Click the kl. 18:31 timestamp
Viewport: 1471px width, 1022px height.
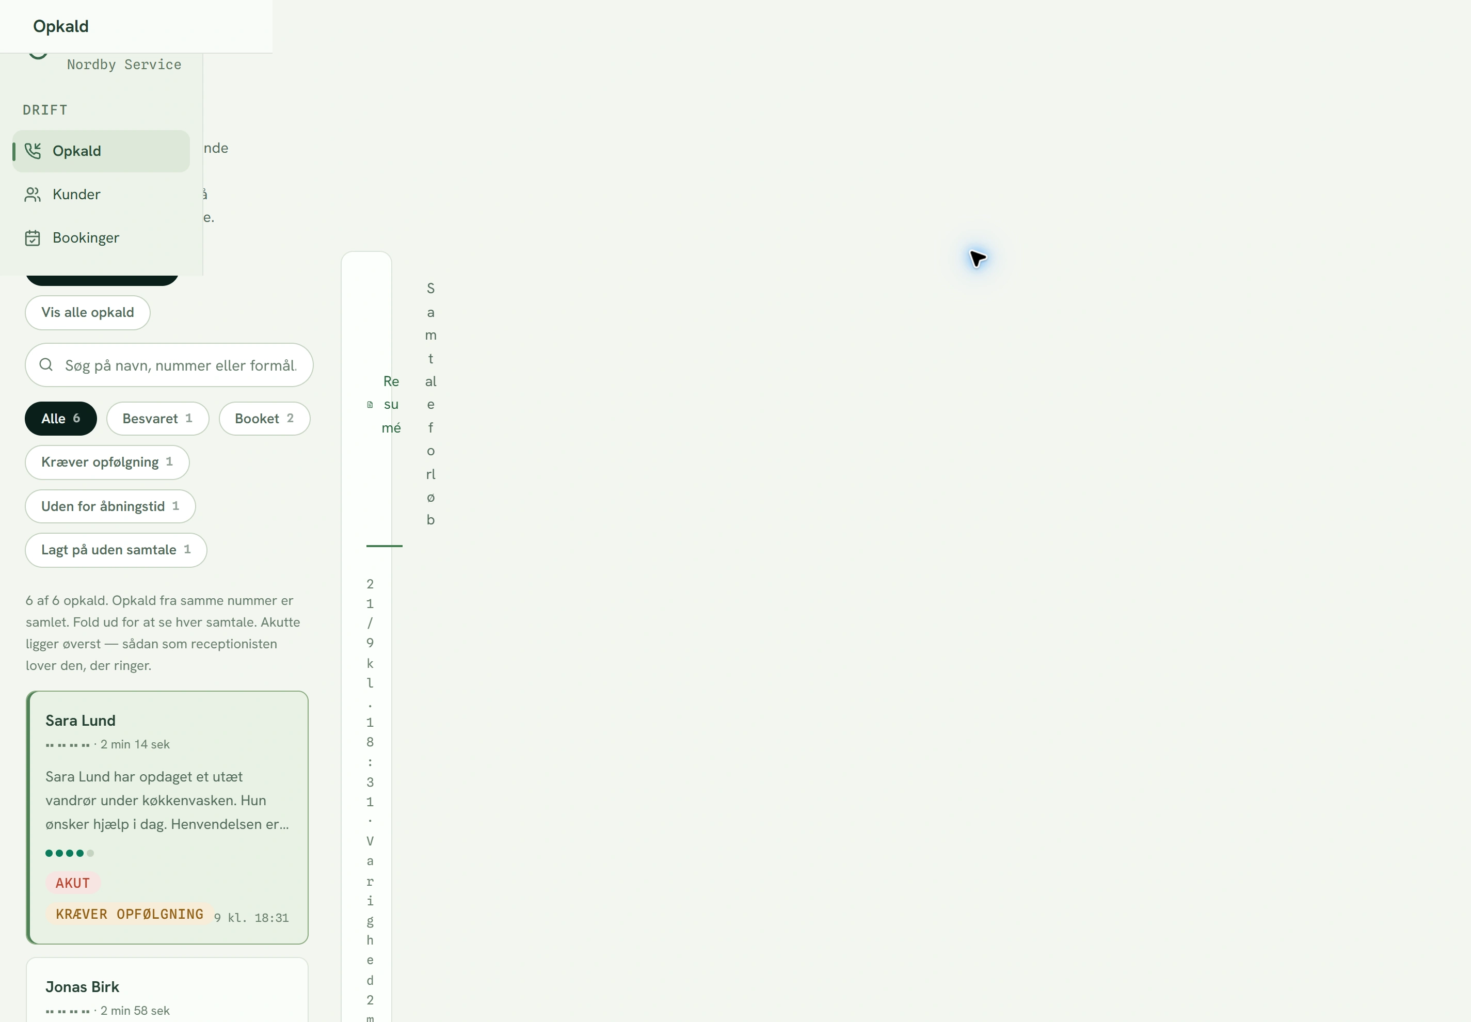259,918
